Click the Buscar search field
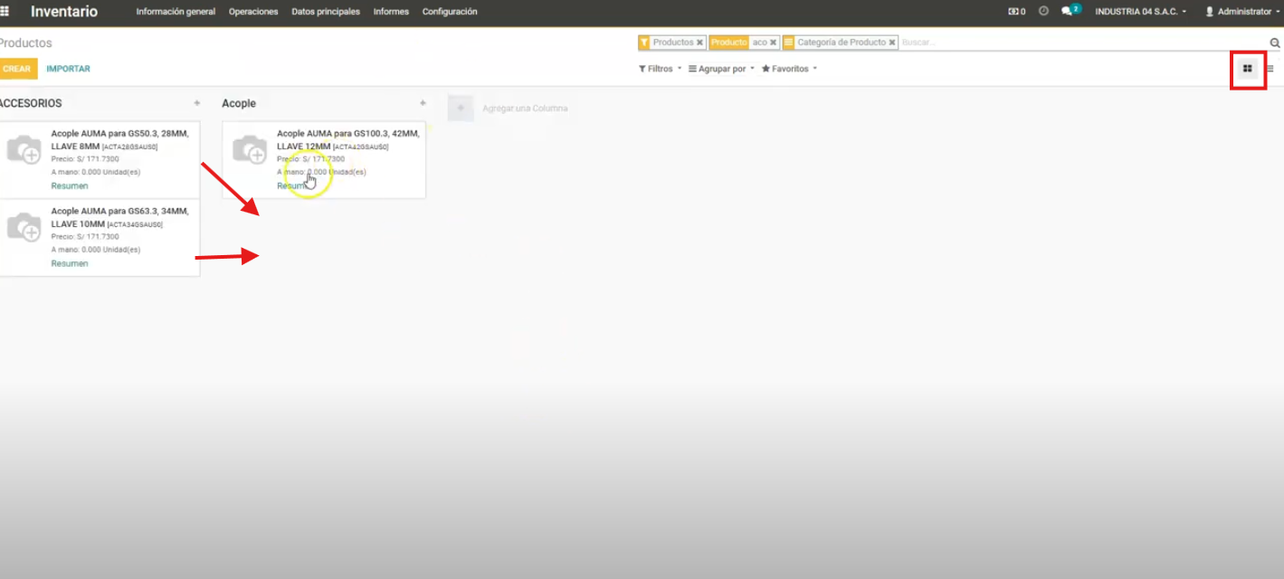Viewport: 1284px width, 579px height. [1077, 43]
